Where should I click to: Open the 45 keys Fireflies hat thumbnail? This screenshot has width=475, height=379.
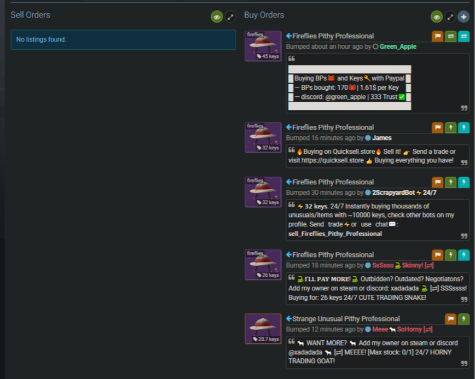coord(263,46)
